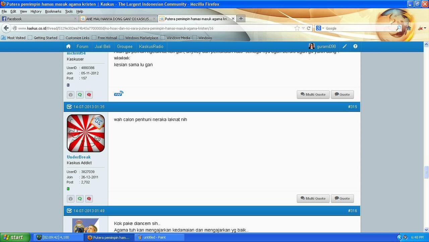The height and width of the screenshot is (242, 429).
Task: Open the Windows Marketplace bookmark
Action: [139, 38]
